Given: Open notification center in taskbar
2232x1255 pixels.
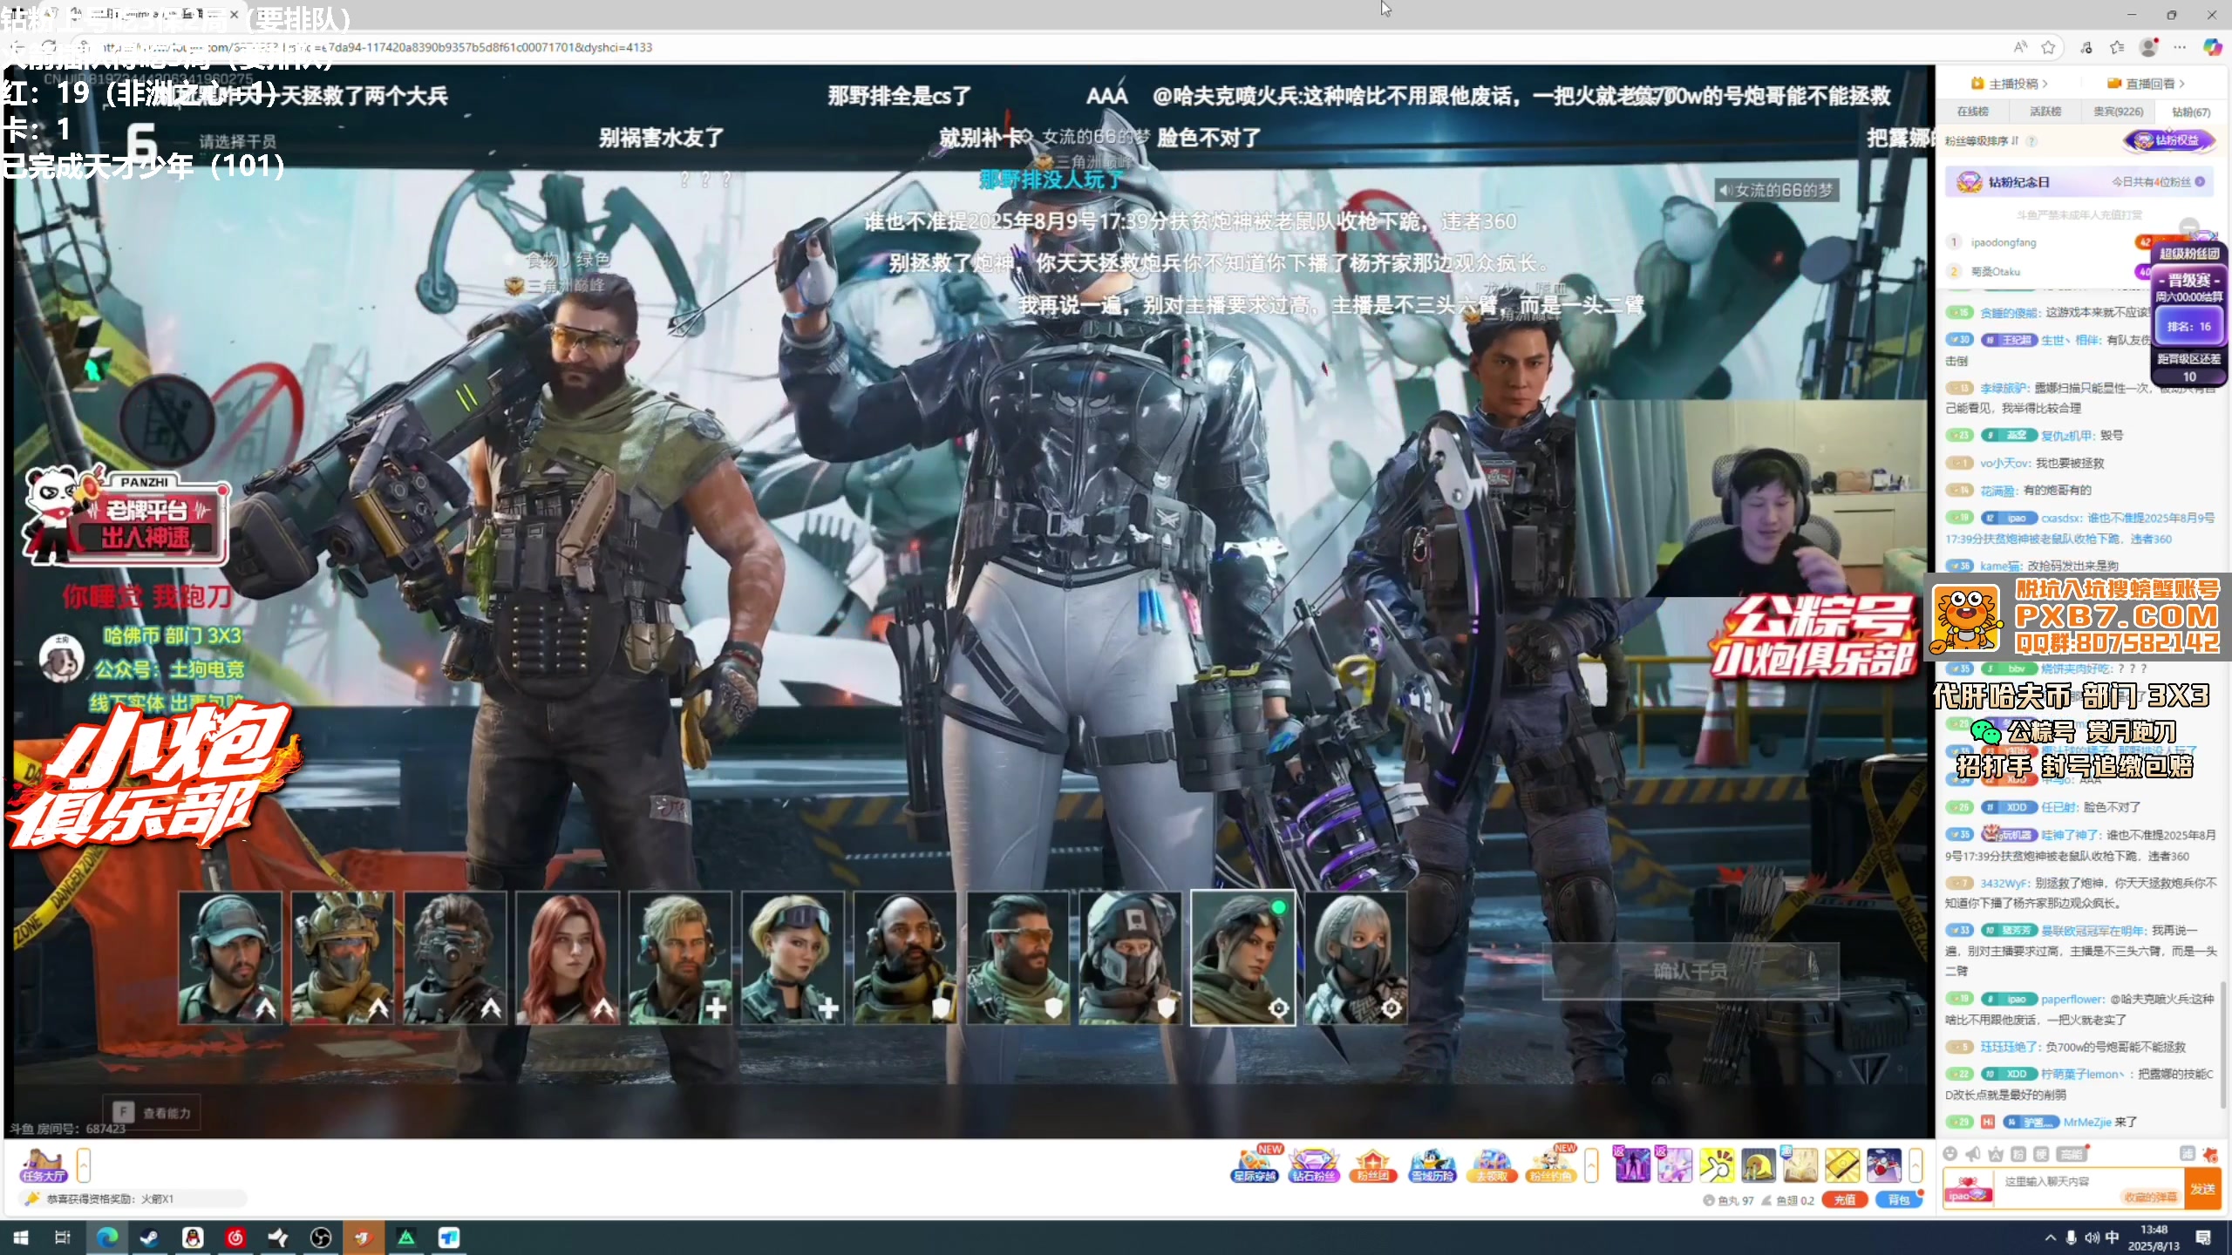Looking at the screenshot, I should pyautogui.click(x=2203, y=1238).
